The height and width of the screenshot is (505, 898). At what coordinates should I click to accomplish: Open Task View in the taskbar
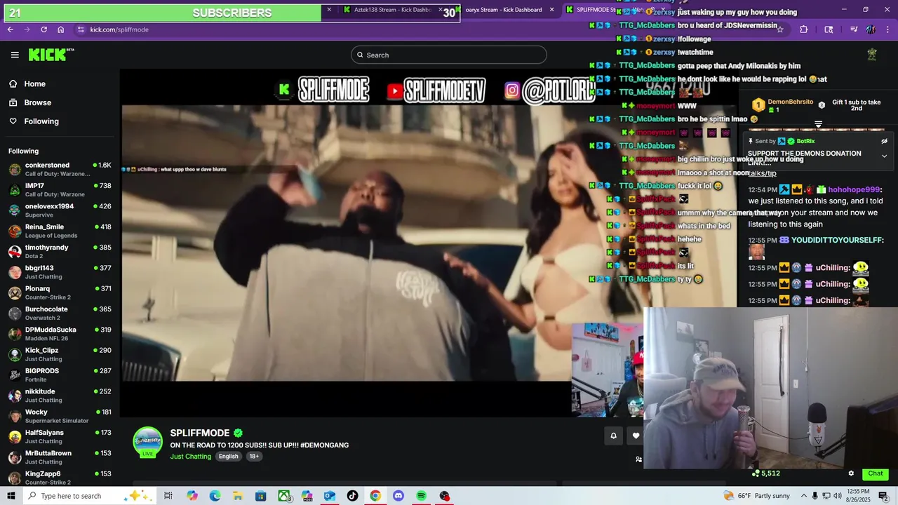click(x=168, y=496)
